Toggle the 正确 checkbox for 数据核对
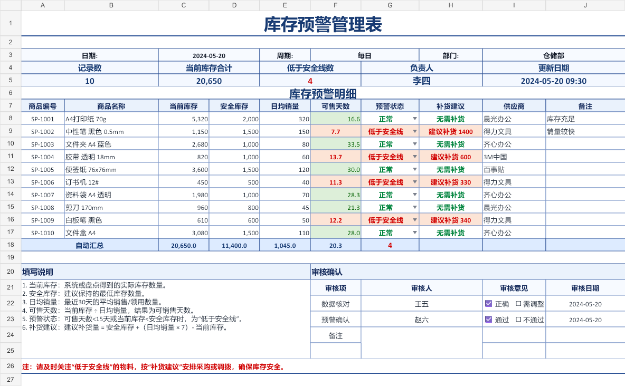This screenshot has height=386, width=625. point(488,304)
